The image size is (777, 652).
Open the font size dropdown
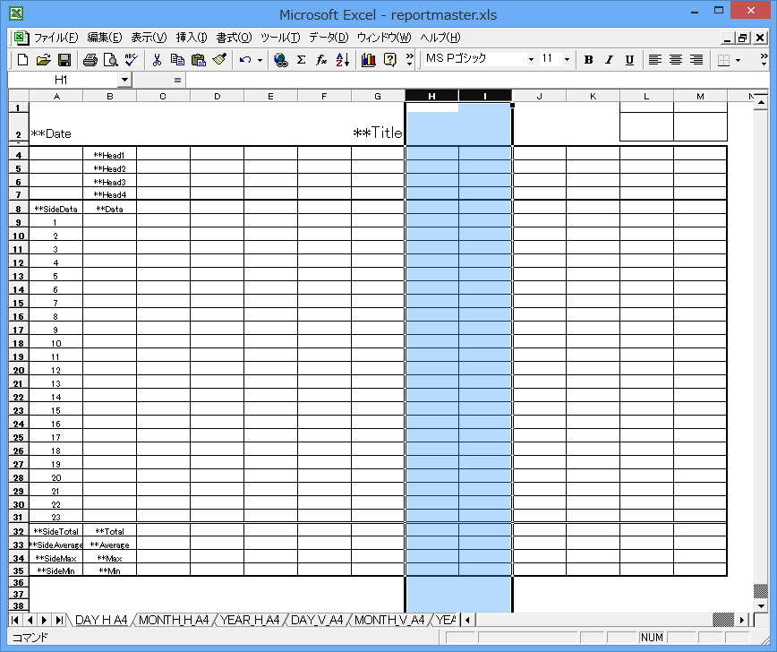568,60
